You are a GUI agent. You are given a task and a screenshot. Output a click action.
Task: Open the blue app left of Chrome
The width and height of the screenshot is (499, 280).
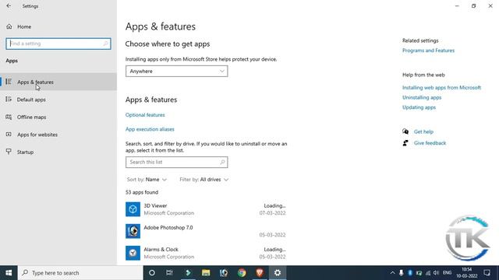pos(224,273)
